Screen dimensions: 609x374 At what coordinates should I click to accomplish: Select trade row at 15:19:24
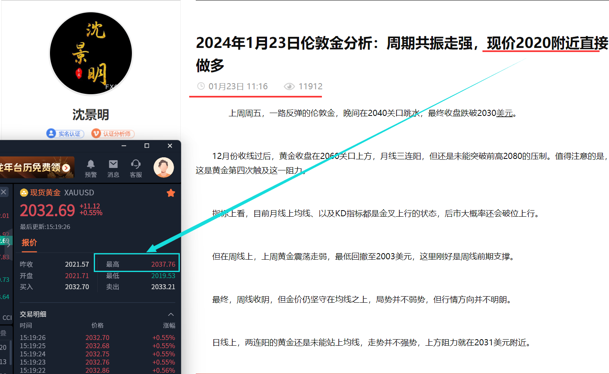97,354
